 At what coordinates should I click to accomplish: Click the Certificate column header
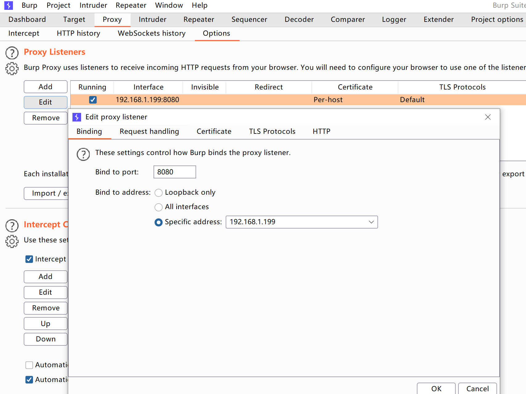coord(355,87)
